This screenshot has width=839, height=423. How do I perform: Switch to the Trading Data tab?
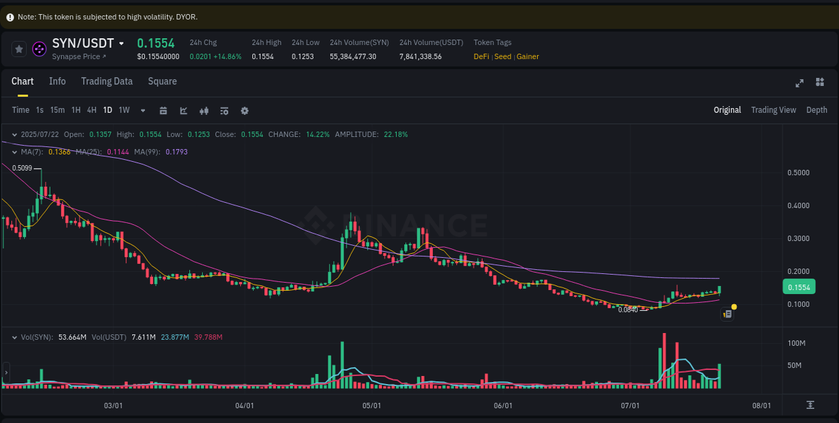107,81
